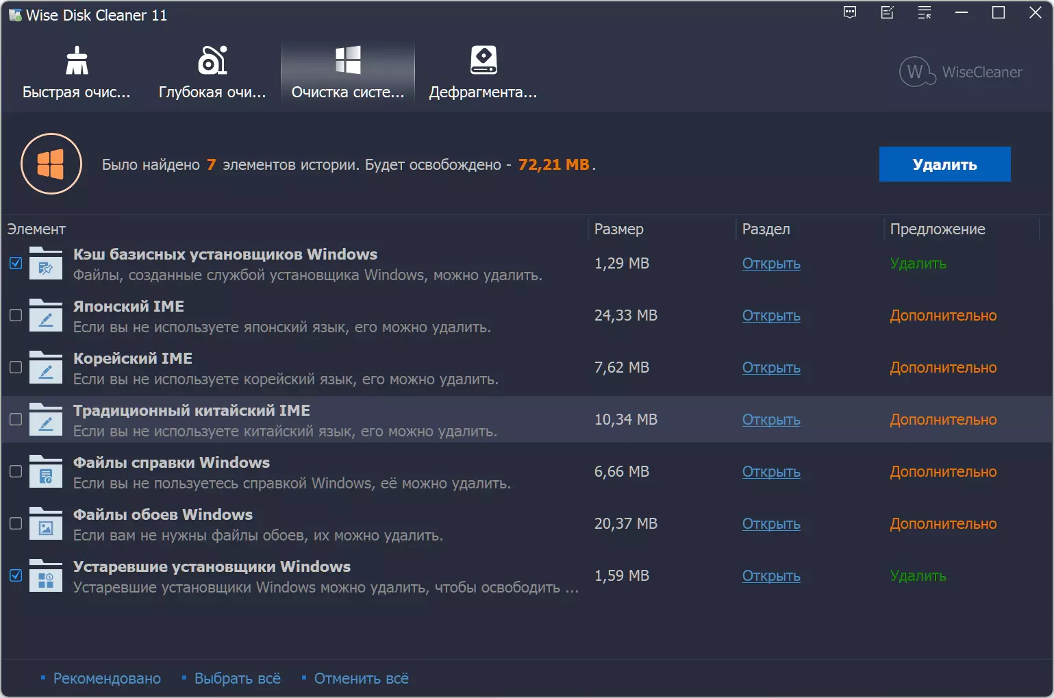
Task: Open the menu list icon in title bar
Action: (x=925, y=13)
